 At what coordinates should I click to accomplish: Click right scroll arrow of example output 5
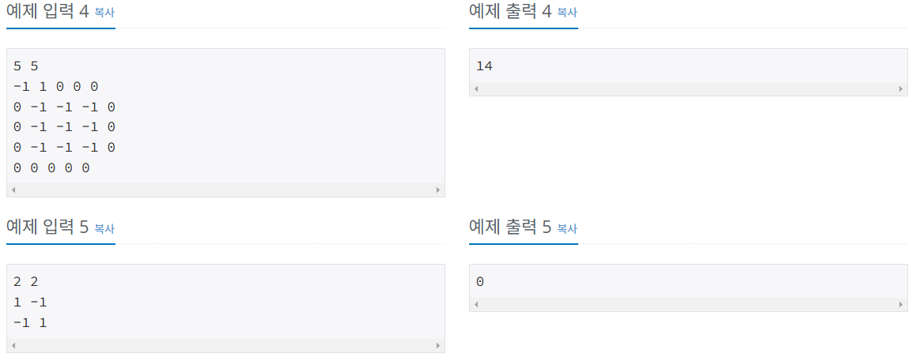click(x=901, y=305)
